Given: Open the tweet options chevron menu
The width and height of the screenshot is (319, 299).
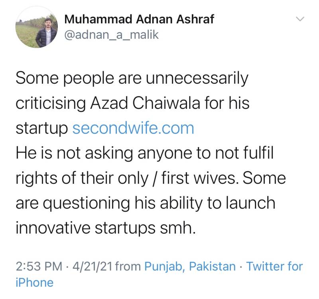Looking at the screenshot, I should [300, 19].
